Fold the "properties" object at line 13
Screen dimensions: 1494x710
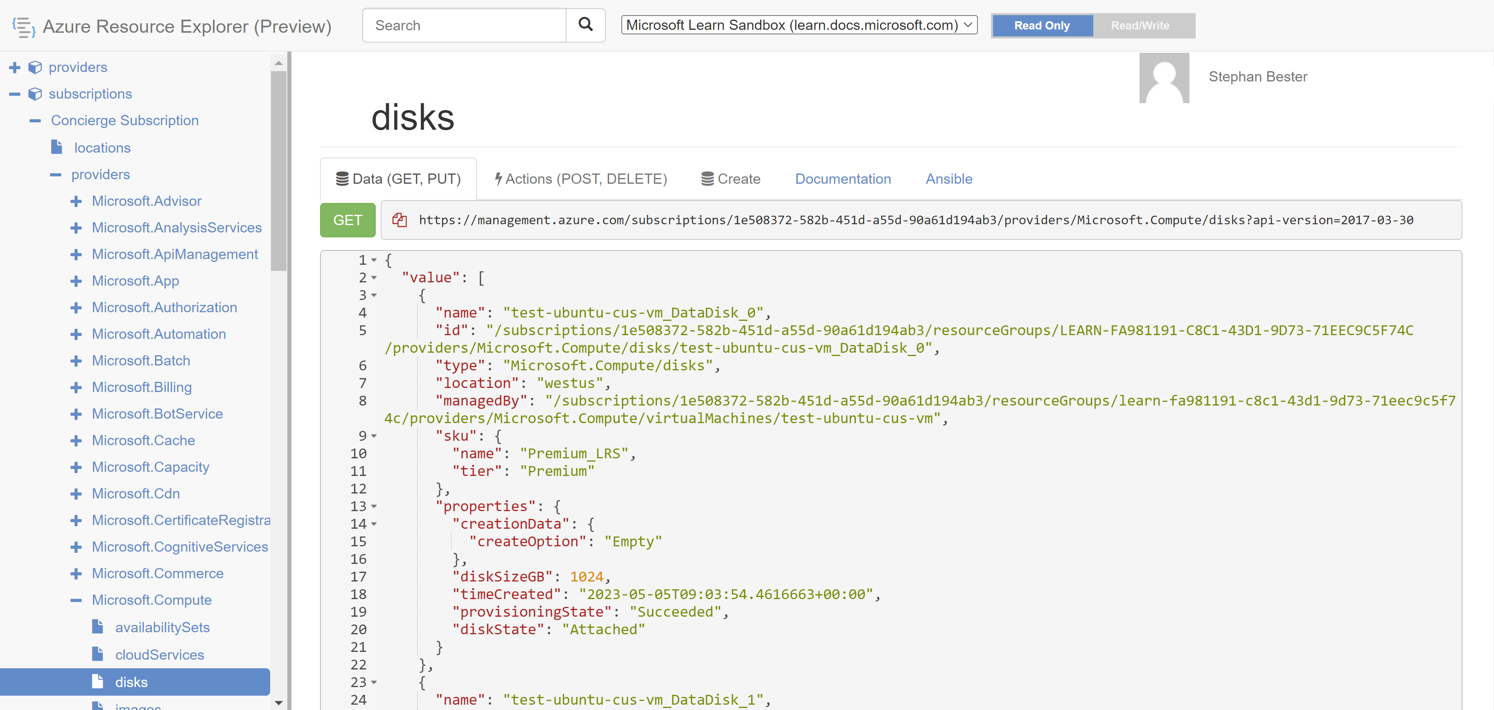374,506
